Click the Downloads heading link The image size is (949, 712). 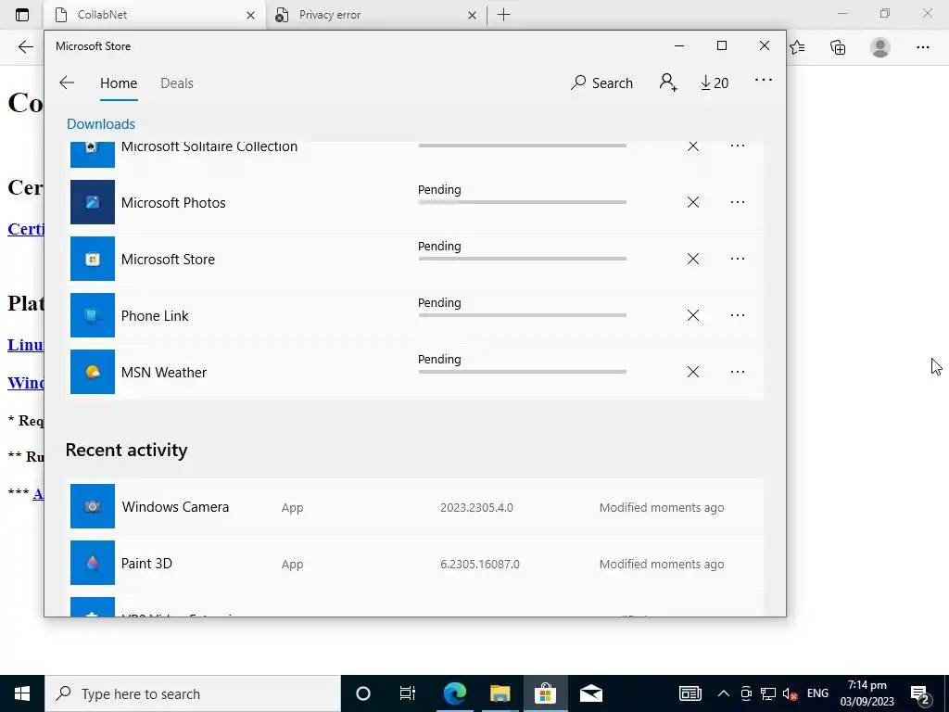coord(101,124)
